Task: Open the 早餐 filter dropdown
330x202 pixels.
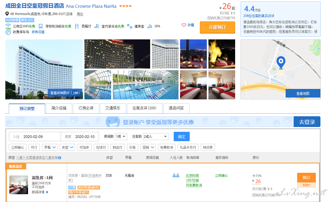Action: click(x=50, y=147)
